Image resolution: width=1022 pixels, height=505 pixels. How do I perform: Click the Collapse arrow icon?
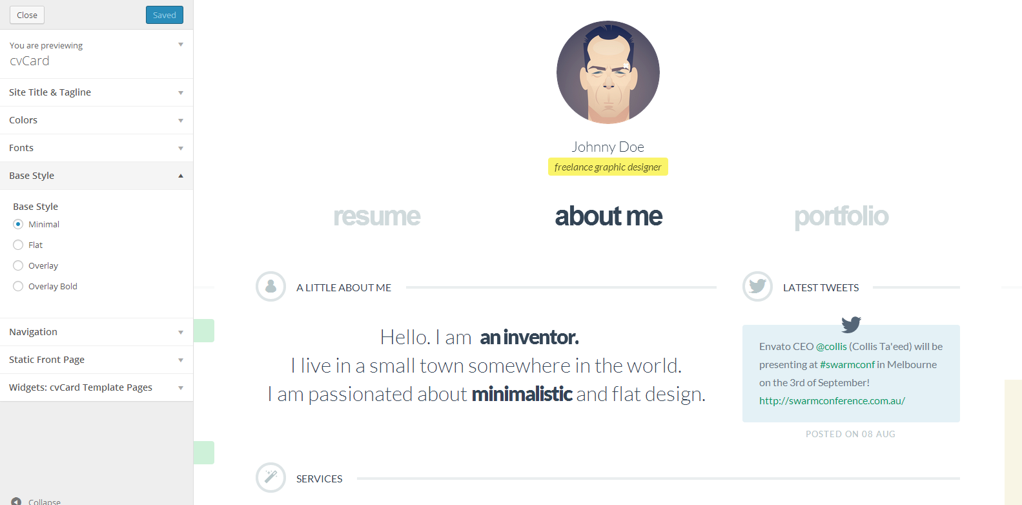coord(16,501)
